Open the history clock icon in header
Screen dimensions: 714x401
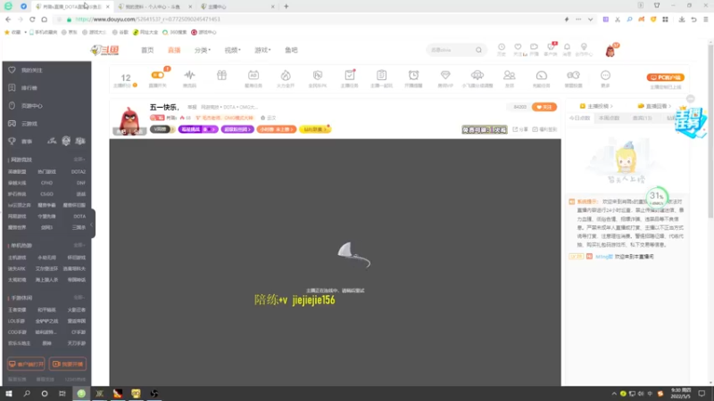(502, 47)
